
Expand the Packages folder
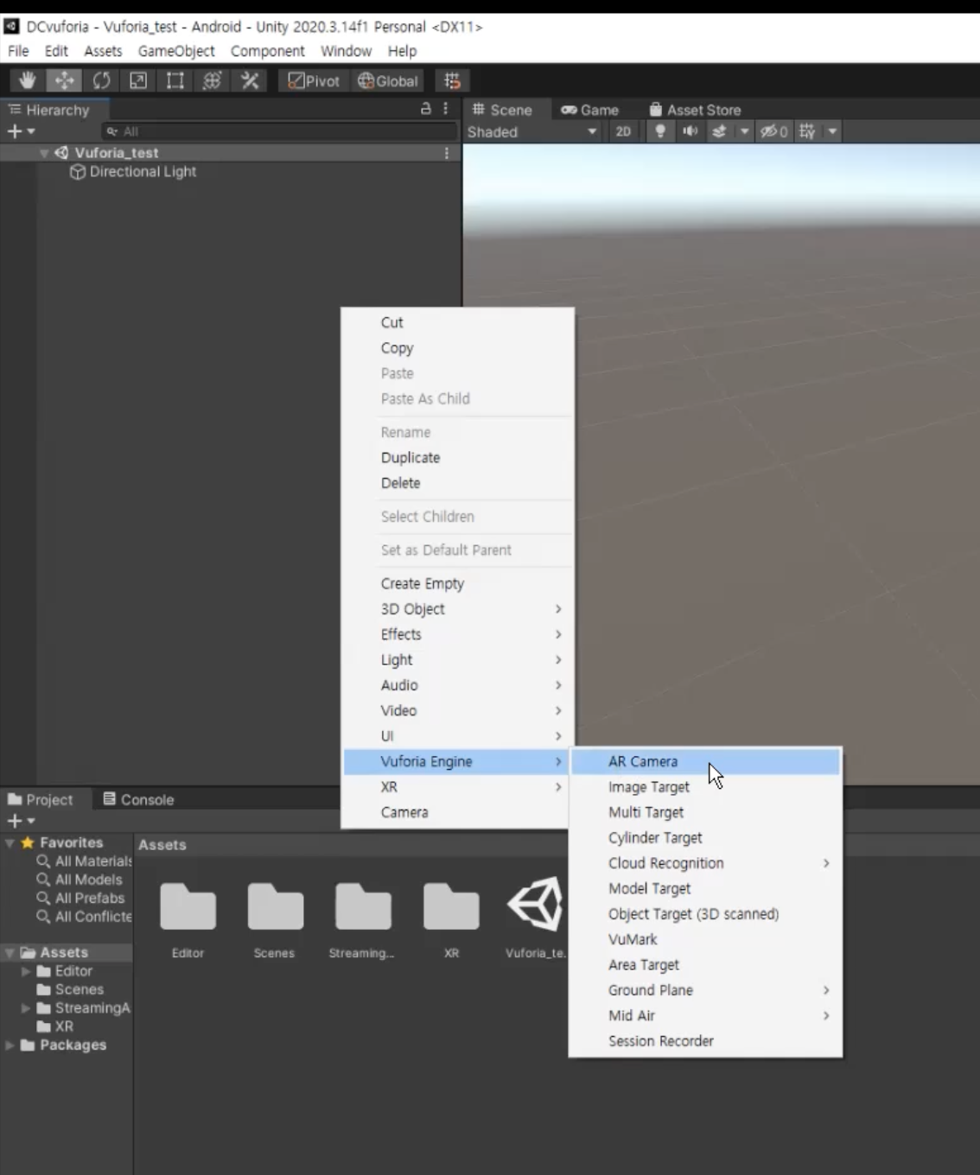coord(10,1045)
